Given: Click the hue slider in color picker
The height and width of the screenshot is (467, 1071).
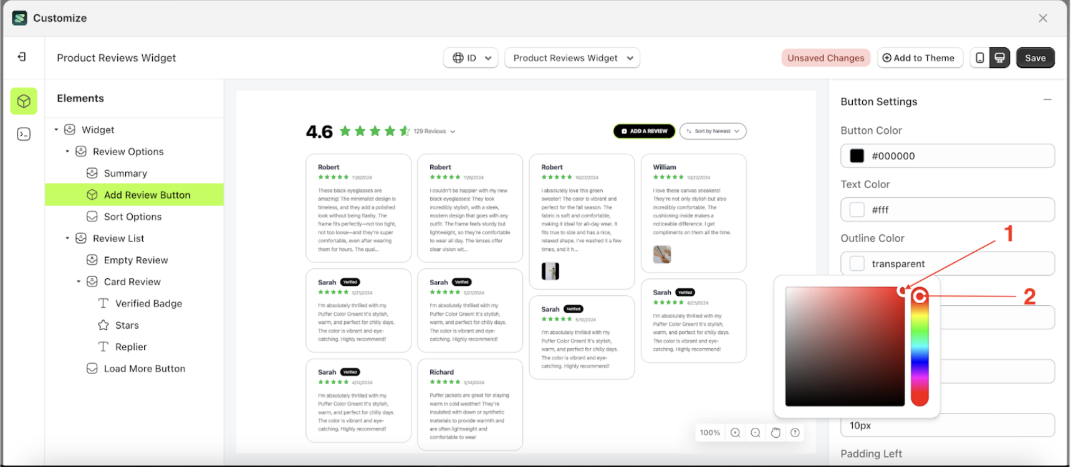Looking at the screenshot, I should click(920, 346).
